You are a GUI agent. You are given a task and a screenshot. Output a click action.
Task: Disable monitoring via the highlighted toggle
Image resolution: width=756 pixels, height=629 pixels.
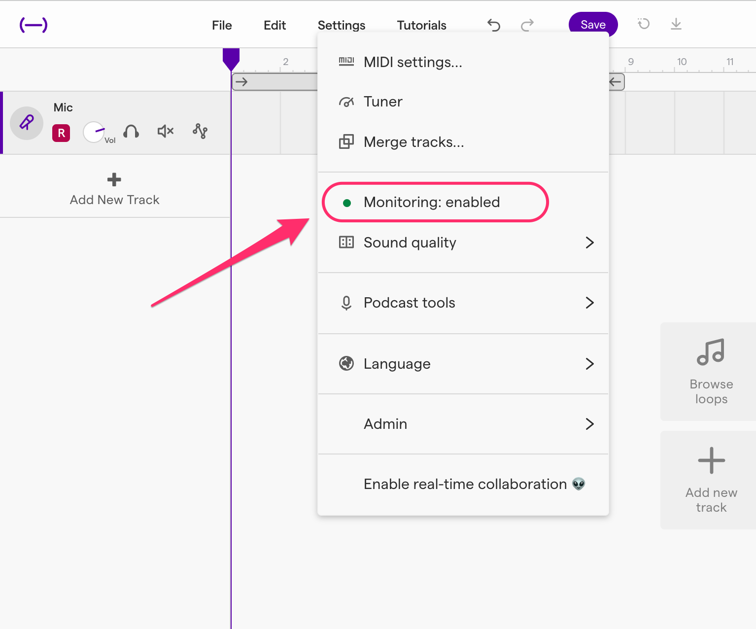[x=431, y=202]
